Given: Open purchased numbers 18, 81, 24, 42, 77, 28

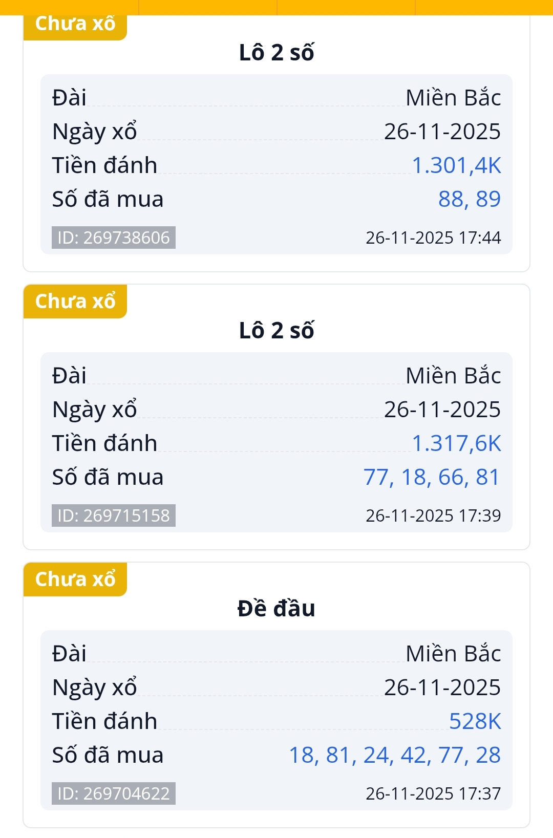Looking at the screenshot, I should point(395,755).
